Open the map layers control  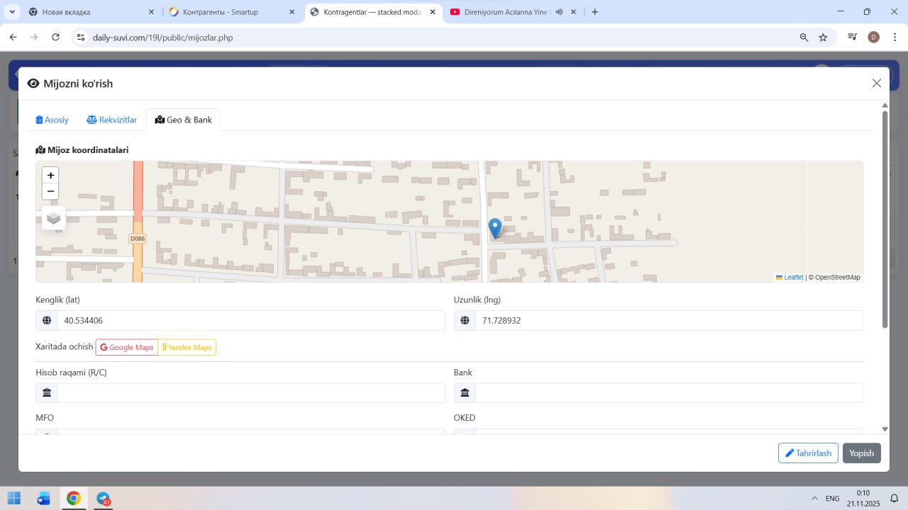click(54, 218)
